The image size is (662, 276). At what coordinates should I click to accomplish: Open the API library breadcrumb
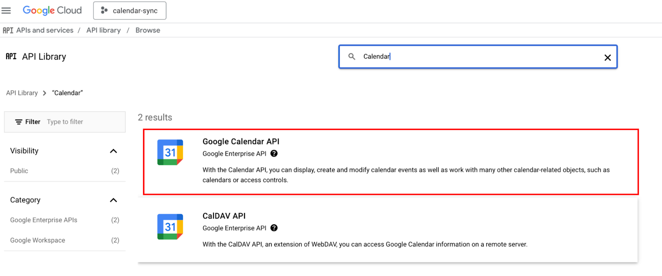[103, 30]
